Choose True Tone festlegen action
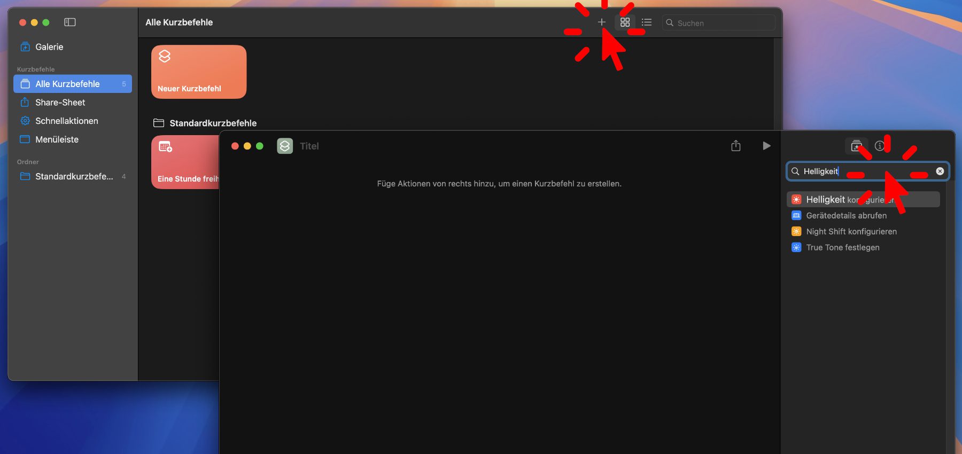962x454 pixels. click(x=863, y=248)
